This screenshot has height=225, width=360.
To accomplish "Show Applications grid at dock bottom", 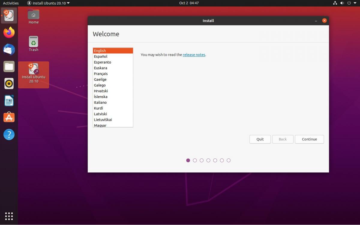I will pyautogui.click(x=9, y=216).
